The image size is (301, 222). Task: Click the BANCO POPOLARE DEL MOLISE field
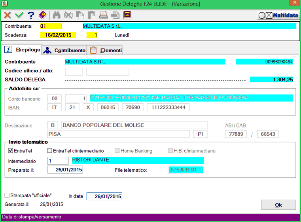(x=134, y=125)
